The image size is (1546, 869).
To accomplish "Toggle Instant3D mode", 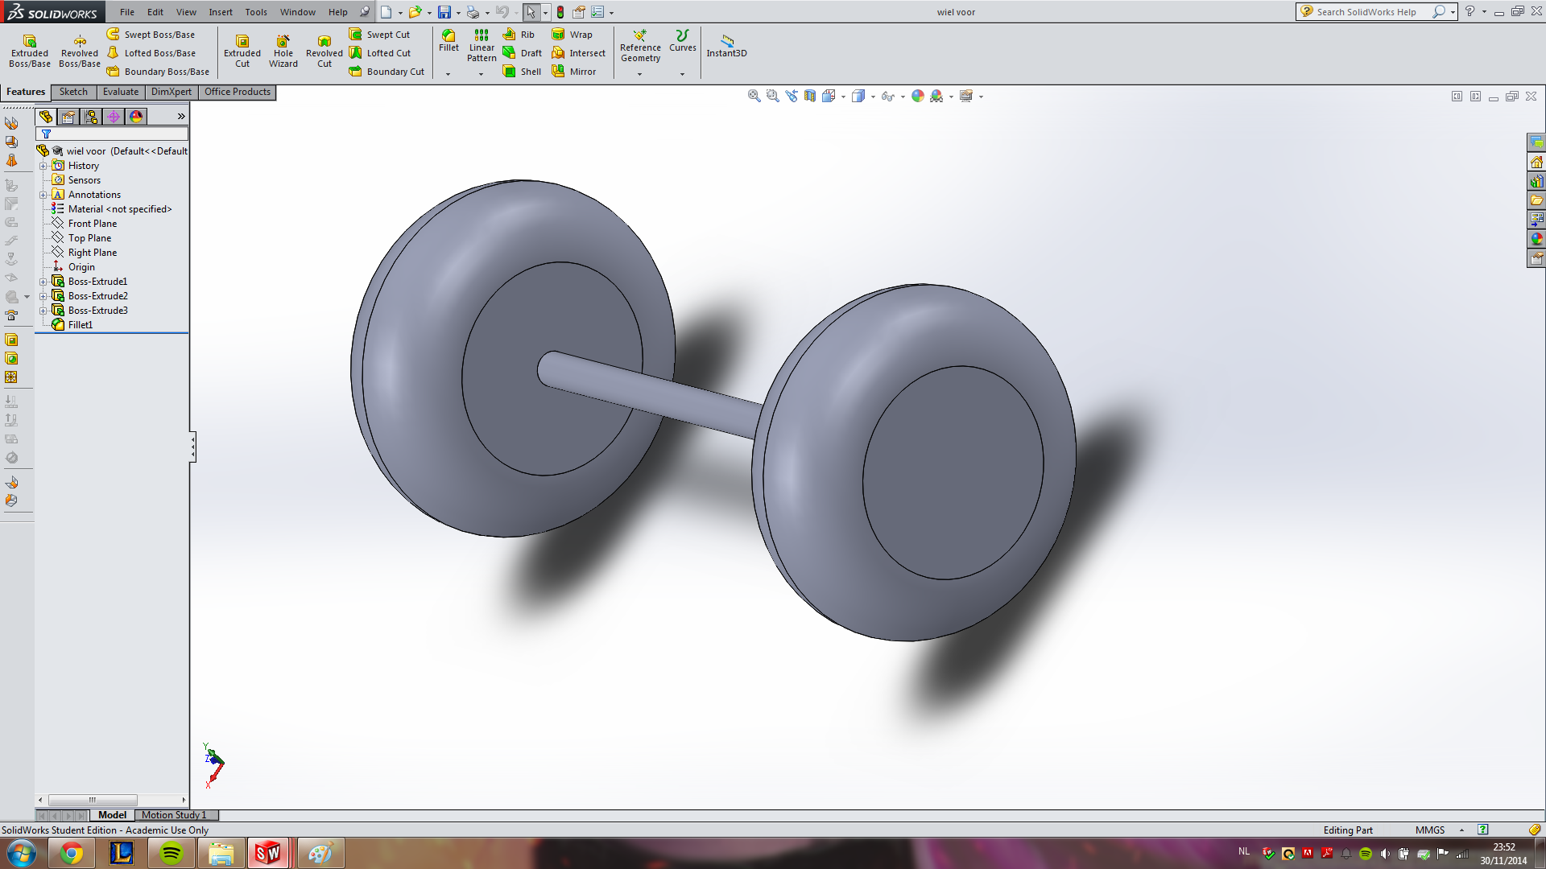I will click(x=726, y=44).
